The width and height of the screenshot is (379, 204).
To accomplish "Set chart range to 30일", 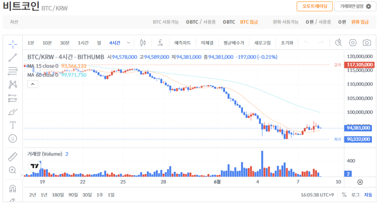I will pos(87,195).
